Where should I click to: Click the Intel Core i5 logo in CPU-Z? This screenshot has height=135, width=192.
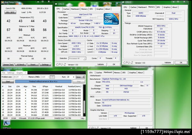coord(111,19)
